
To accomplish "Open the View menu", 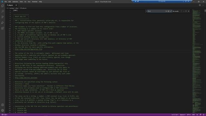I will [x=21, y=2].
